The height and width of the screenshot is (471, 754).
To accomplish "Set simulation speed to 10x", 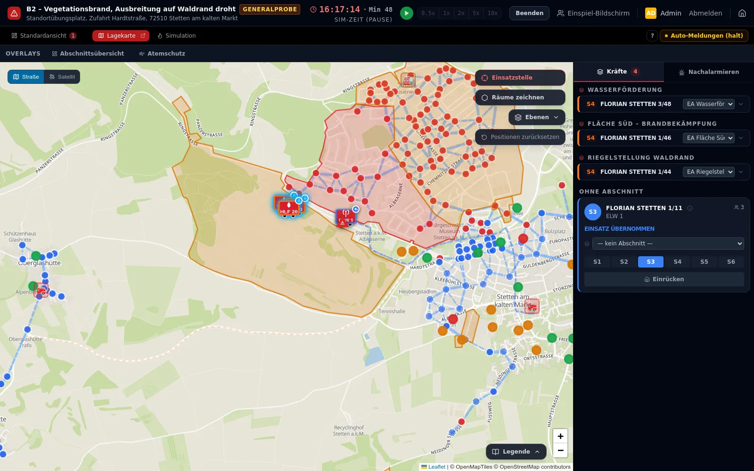I will click(x=492, y=13).
